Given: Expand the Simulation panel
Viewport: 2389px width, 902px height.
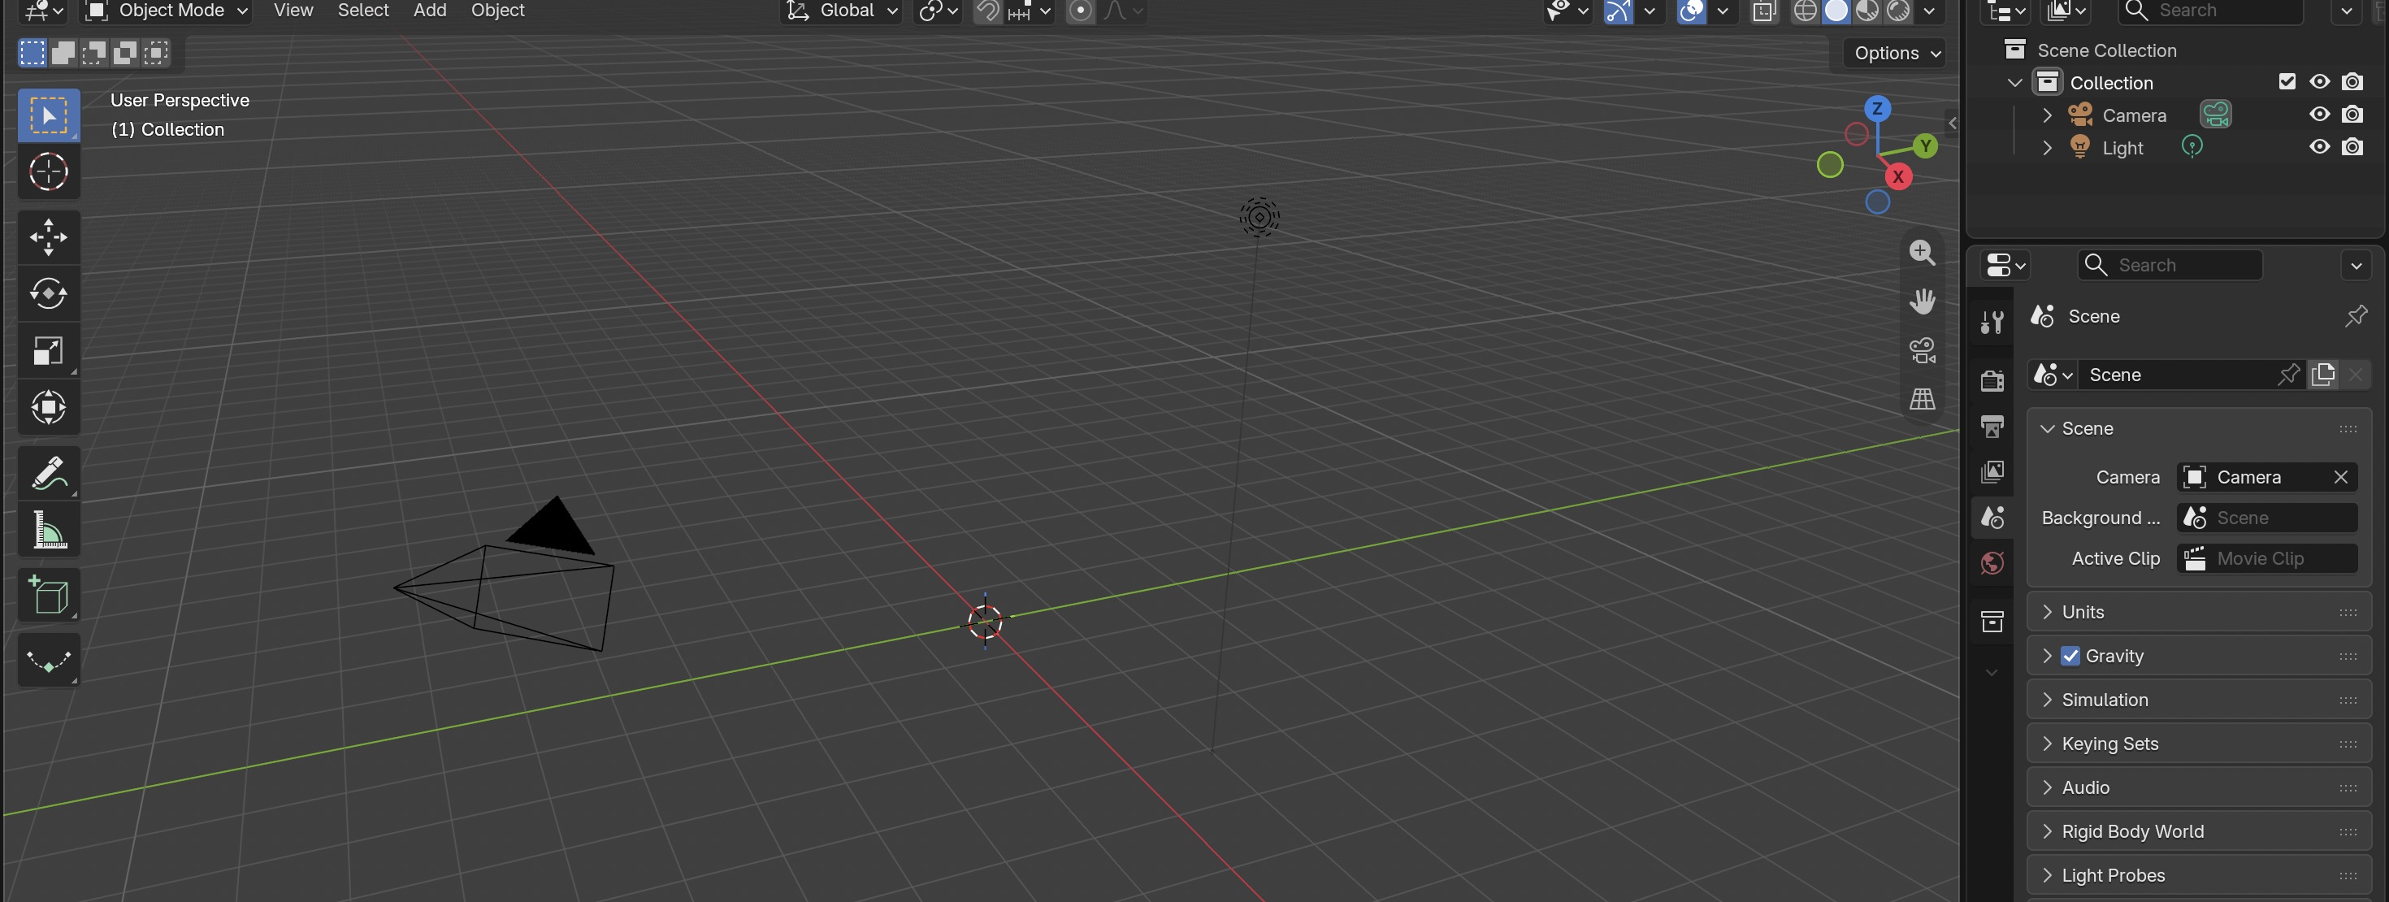Looking at the screenshot, I should [2199, 700].
